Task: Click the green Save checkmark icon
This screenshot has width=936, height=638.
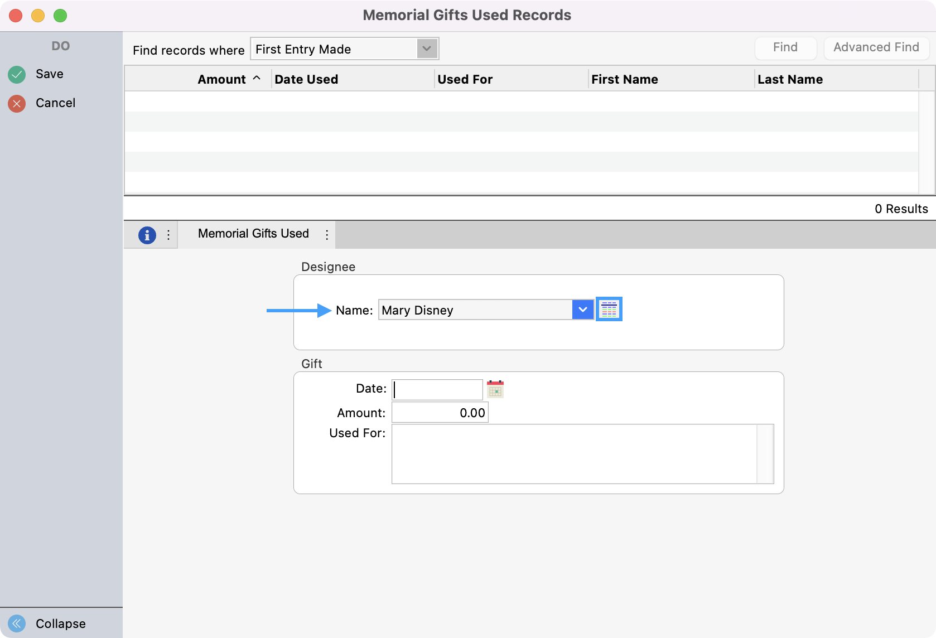Action: click(x=17, y=74)
